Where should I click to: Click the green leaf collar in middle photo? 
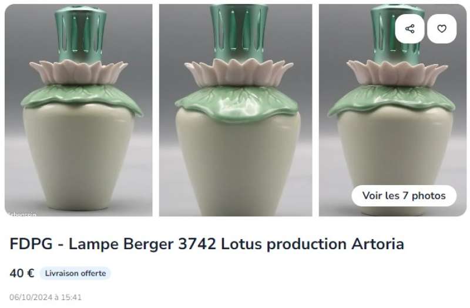point(237,103)
